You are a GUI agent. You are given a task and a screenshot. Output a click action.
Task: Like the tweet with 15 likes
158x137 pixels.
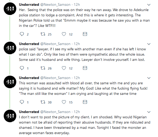point(64,102)
